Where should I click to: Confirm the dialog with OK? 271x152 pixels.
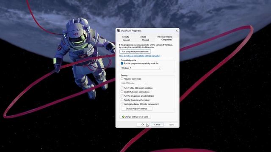(143, 125)
